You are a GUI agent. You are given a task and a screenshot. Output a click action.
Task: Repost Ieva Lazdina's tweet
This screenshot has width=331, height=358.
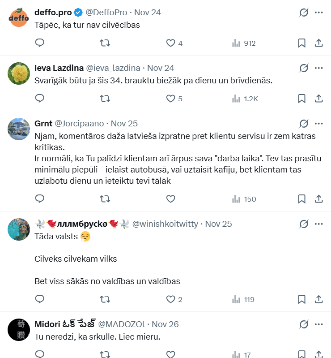[105, 99]
